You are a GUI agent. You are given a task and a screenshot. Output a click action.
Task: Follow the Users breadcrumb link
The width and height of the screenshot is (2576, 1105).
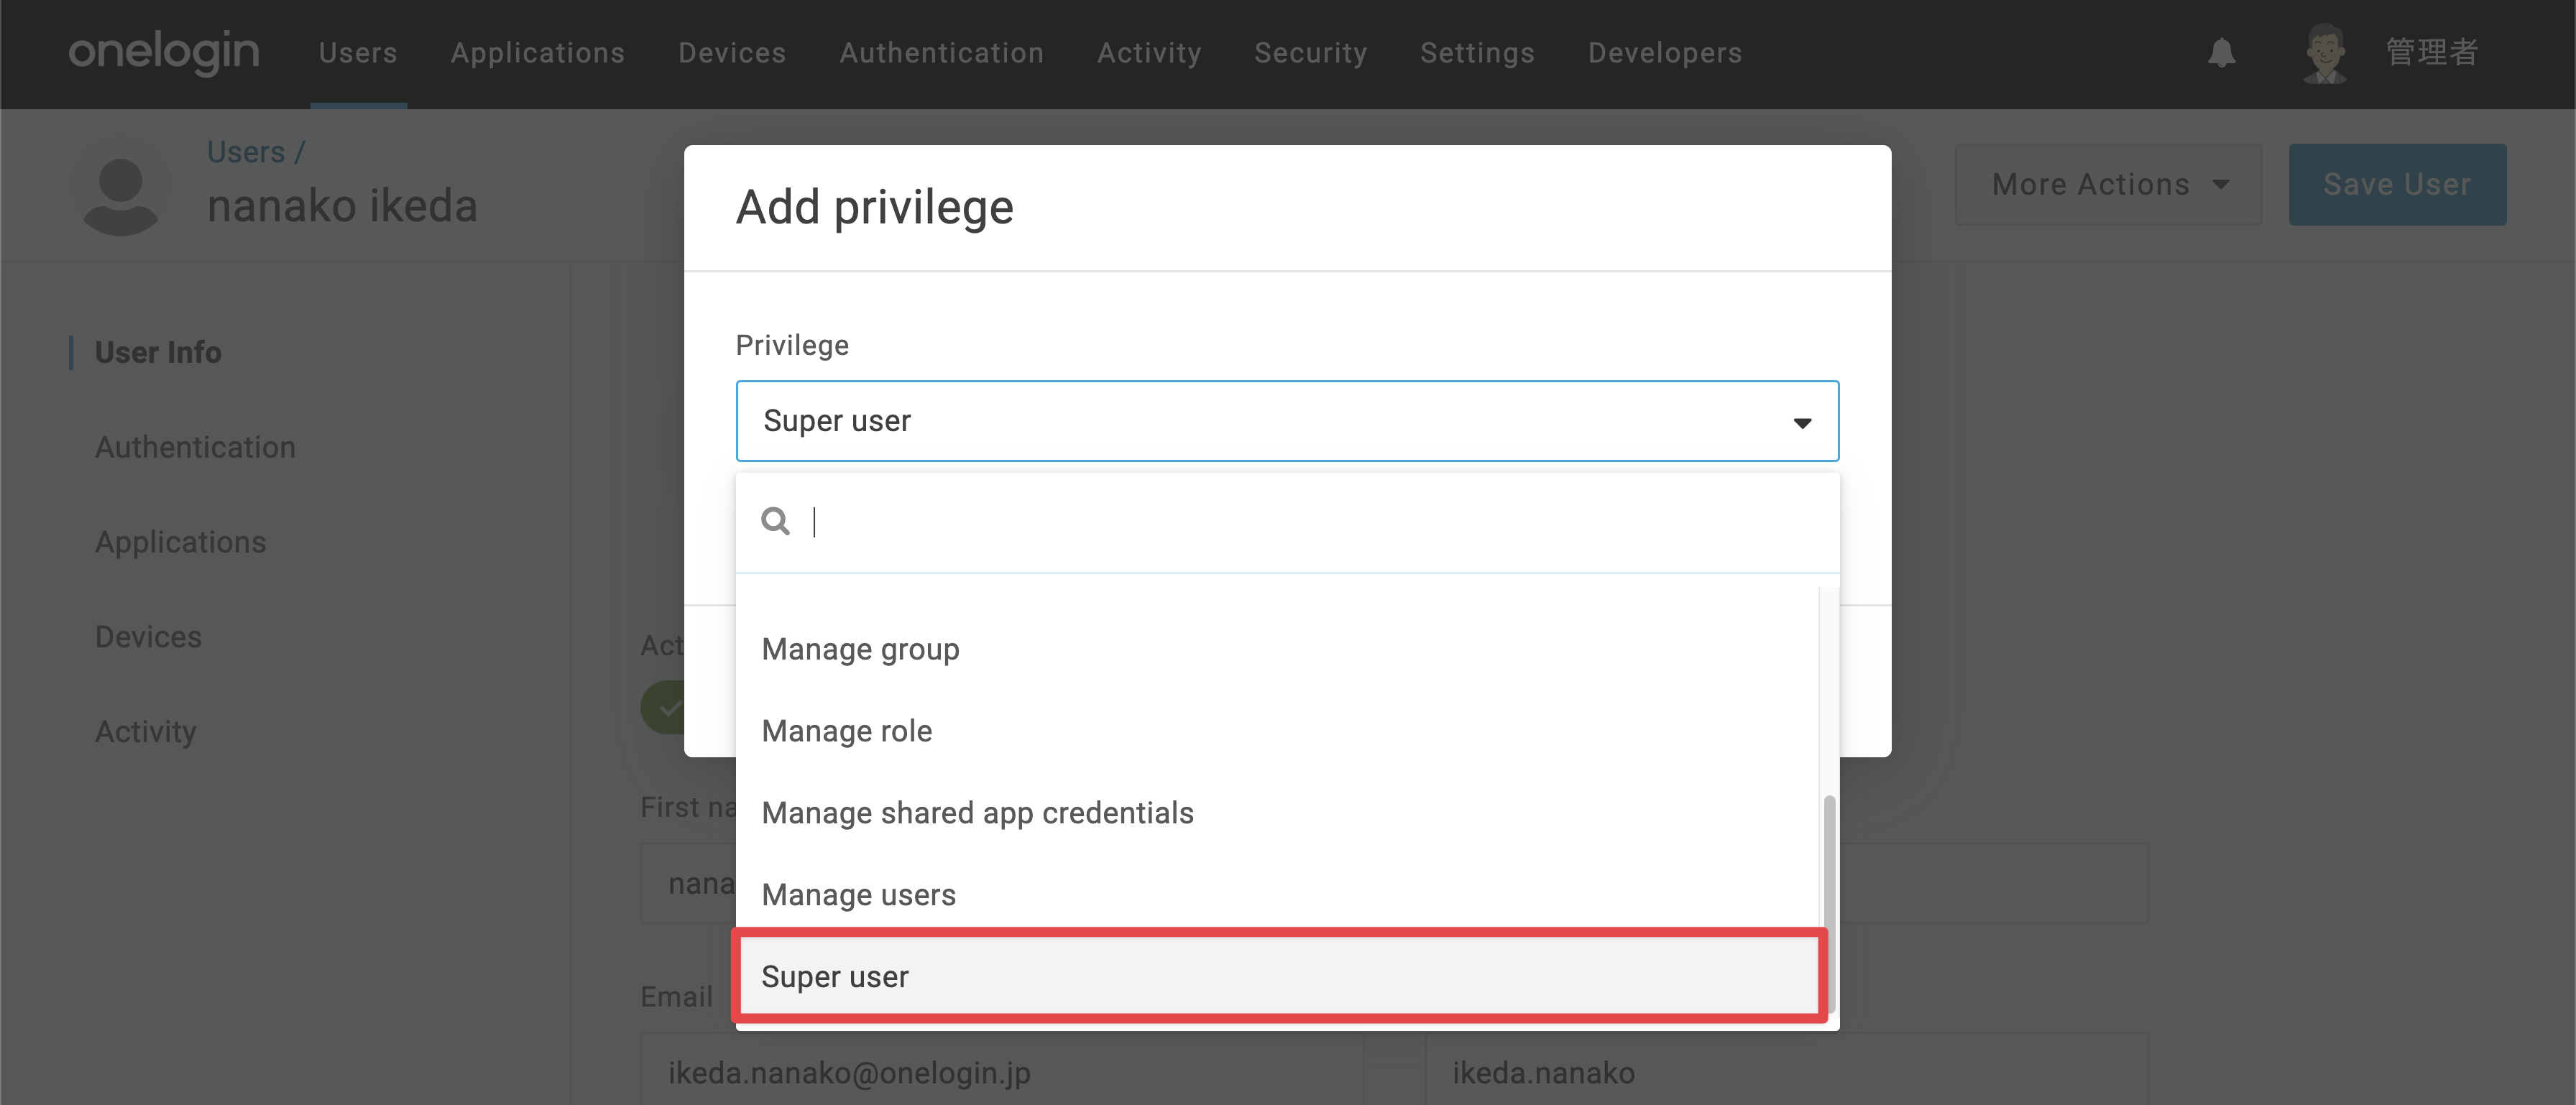(x=246, y=152)
